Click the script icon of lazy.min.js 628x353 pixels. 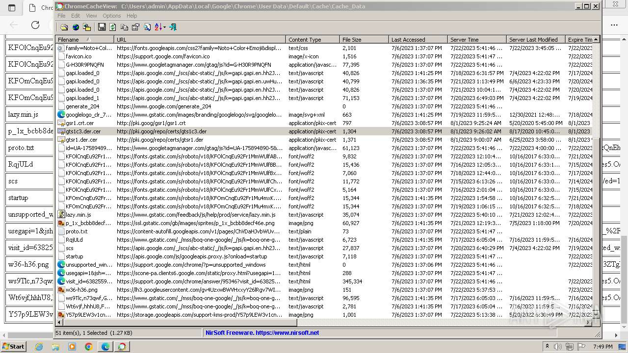tap(61, 215)
